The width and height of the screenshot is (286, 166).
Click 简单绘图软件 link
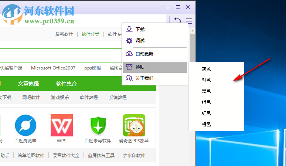(x=31, y=155)
